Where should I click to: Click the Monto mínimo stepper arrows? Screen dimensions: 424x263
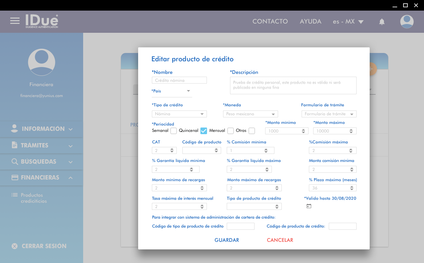[303, 131]
